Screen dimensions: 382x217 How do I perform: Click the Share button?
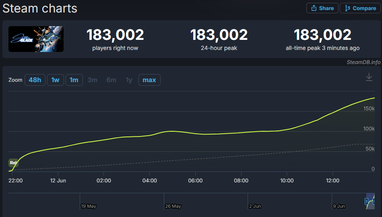(322, 8)
